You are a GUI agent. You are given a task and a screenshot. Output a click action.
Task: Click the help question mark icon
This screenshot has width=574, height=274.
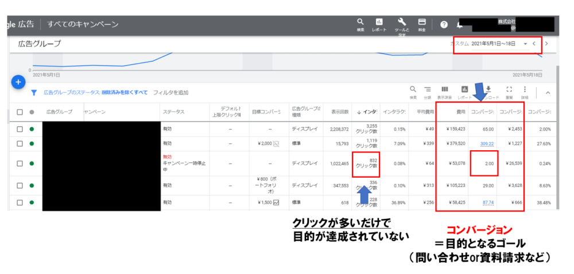pyautogui.click(x=444, y=25)
